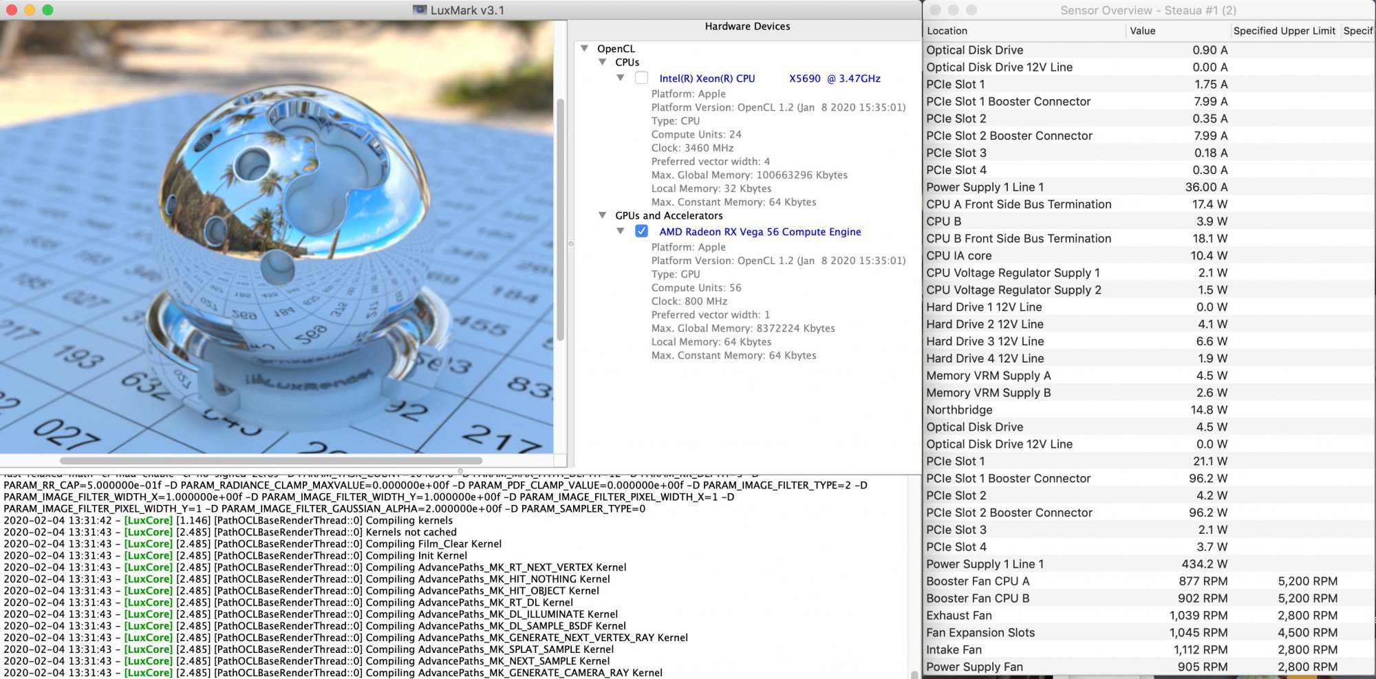Viewport: 1376px width, 679px height.
Task: Select the Northbridge sensor row
Action: [1148, 410]
